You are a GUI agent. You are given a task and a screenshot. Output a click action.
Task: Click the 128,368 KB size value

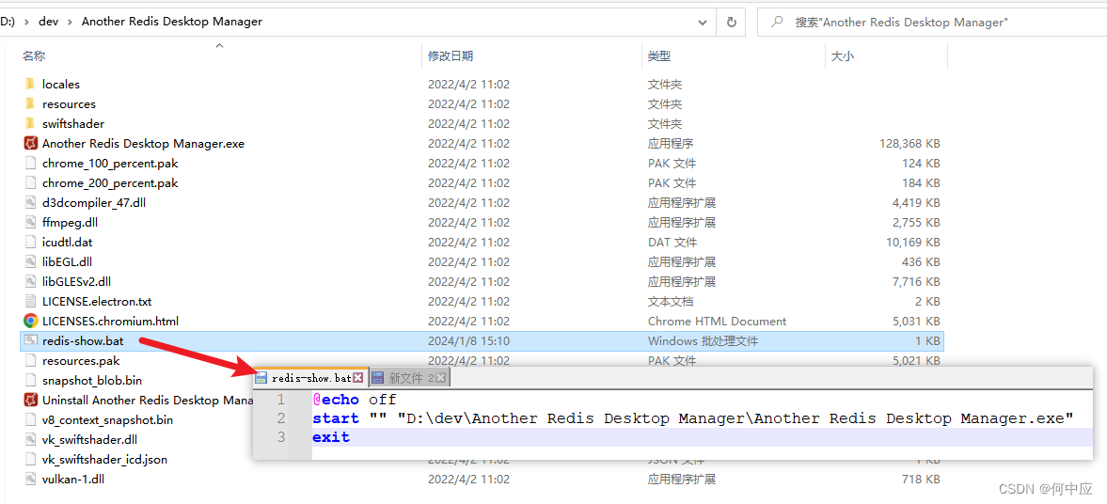(909, 143)
